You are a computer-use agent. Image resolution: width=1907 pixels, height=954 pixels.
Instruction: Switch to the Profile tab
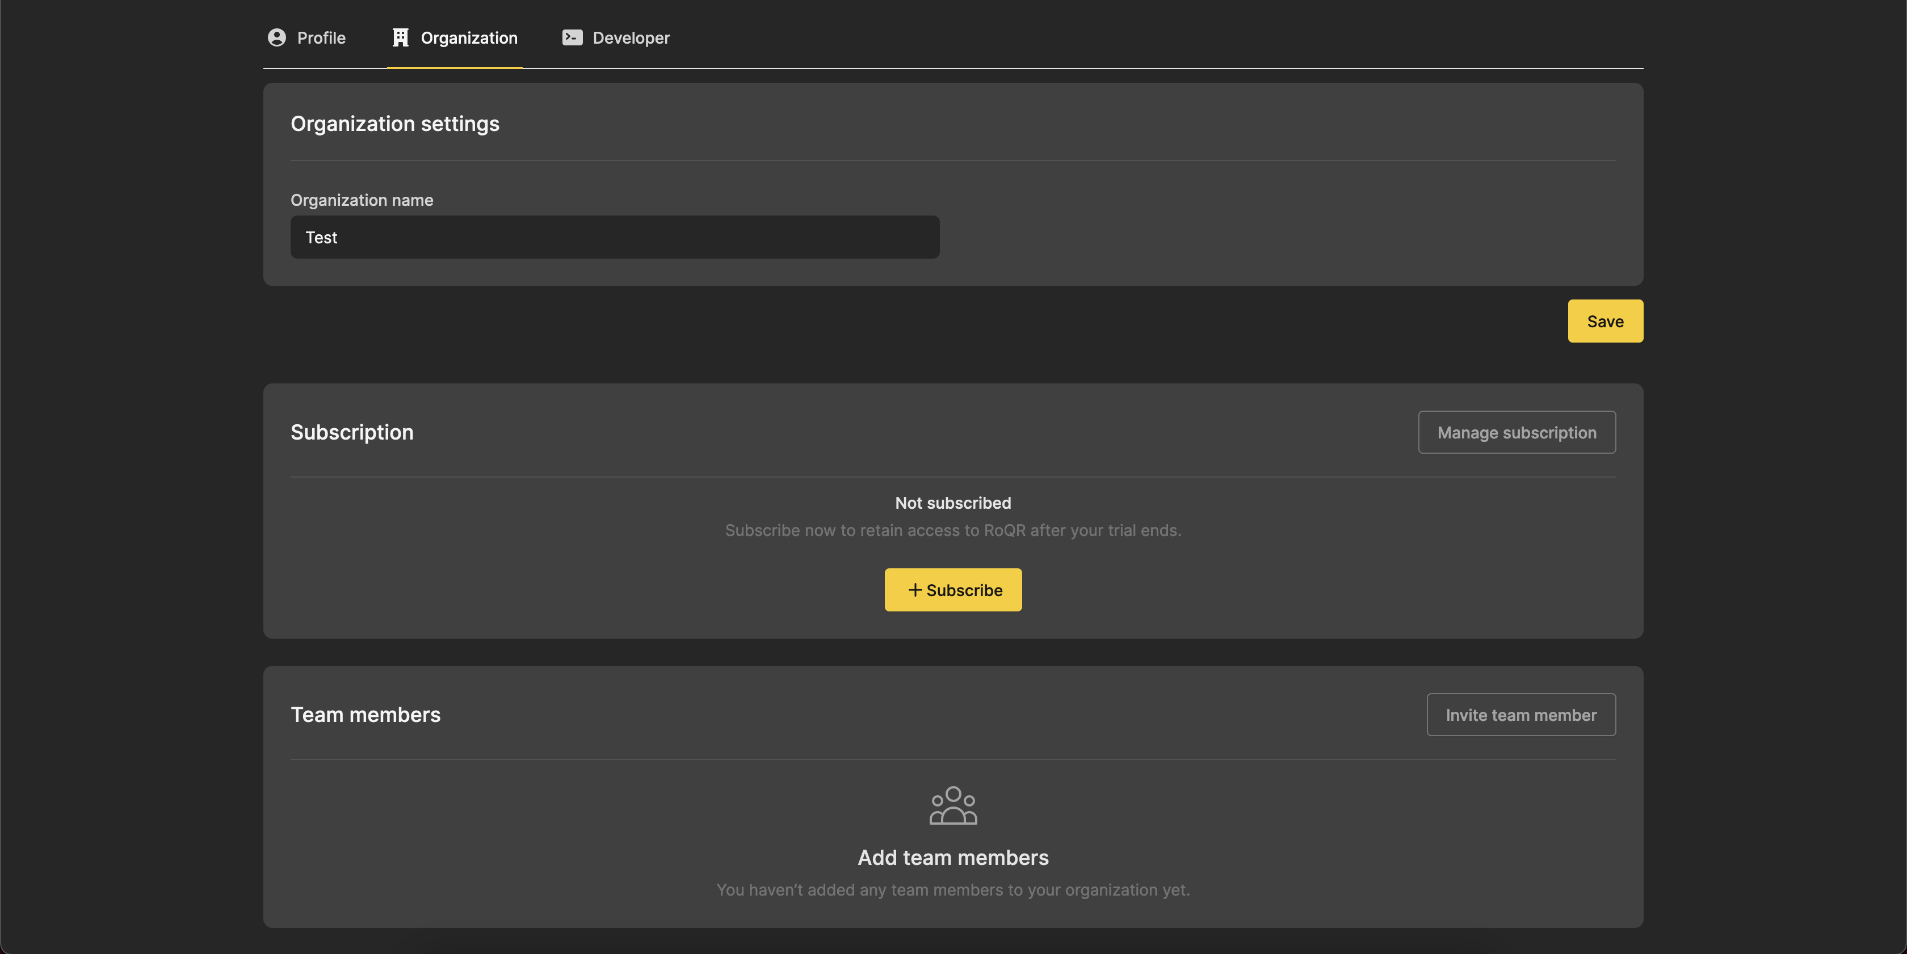pos(306,37)
